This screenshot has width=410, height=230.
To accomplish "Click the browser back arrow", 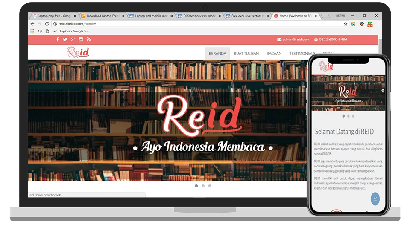I will (x=33, y=24).
